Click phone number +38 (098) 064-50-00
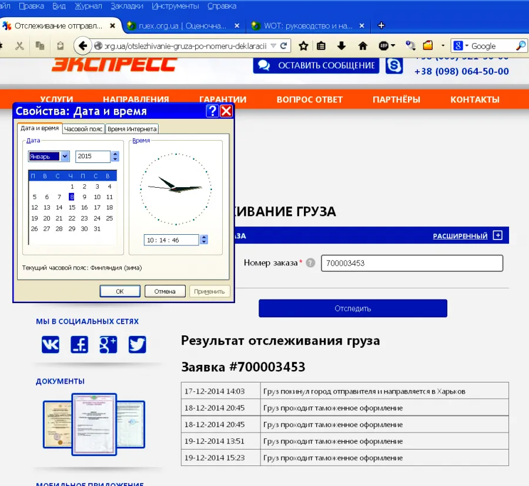 (x=461, y=71)
